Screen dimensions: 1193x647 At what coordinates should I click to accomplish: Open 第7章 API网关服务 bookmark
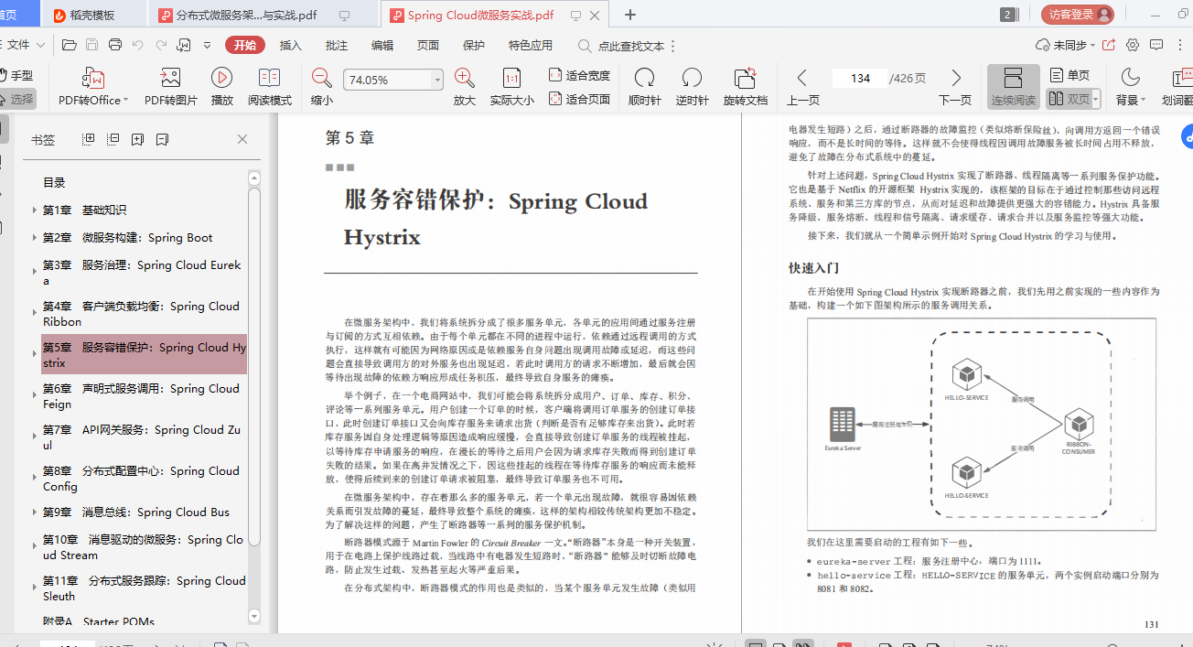[x=142, y=437]
